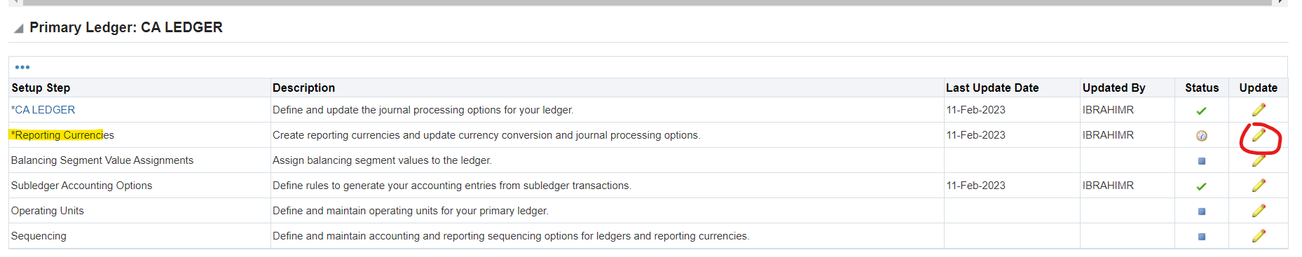Click the Last Update Date column header
1302x257 pixels.
click(992, 88)
